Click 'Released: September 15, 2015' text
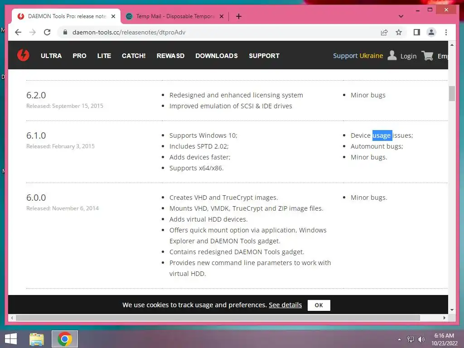 pyautogui.click(x=65, y=106)
